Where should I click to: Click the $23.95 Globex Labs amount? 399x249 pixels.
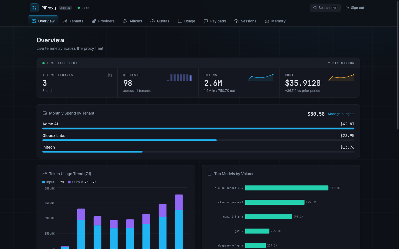(x=347, y=136)
